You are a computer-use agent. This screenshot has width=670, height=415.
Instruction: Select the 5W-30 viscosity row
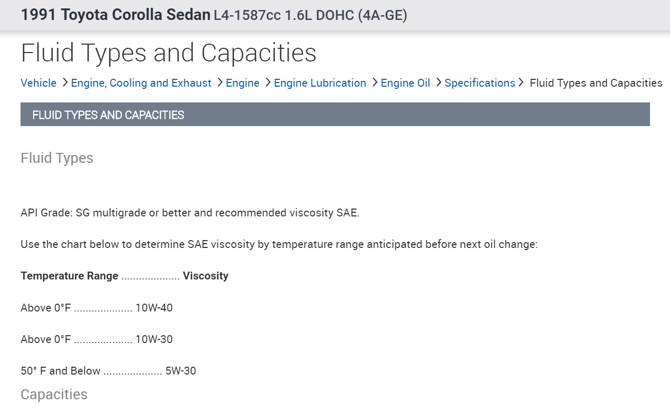tap(108, 371)
